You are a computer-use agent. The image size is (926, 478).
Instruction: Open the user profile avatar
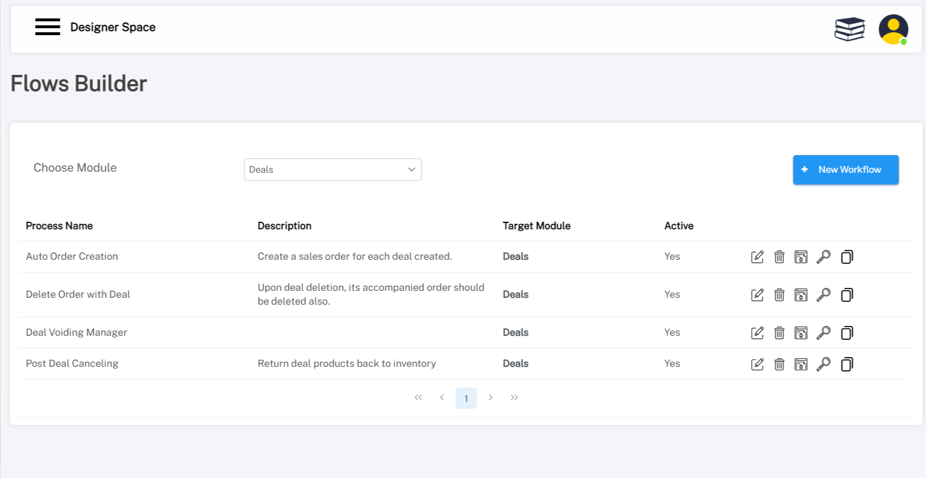[893, 29]
